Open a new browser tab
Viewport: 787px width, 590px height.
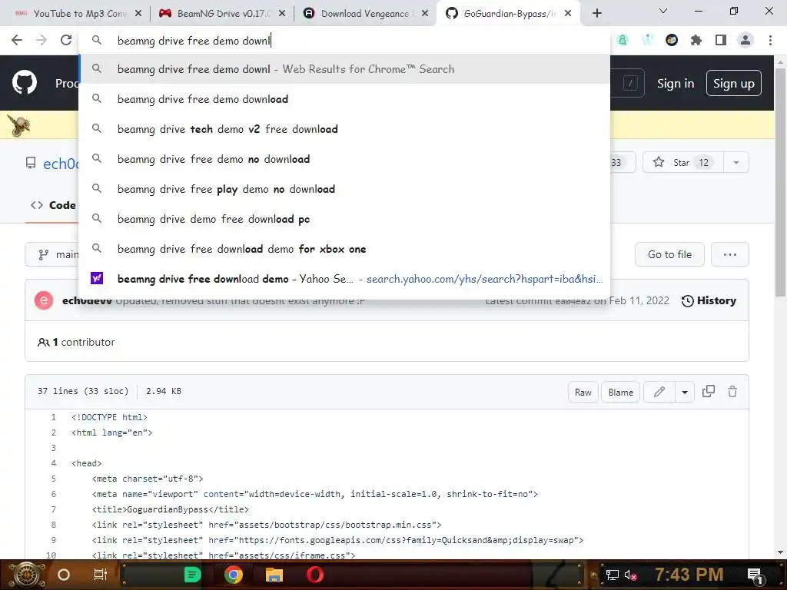tap(596, 13)
